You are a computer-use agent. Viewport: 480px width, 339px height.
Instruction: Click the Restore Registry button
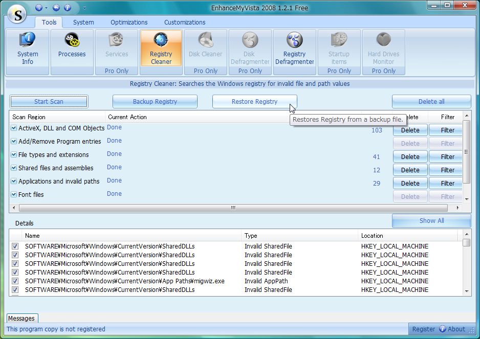254,102
